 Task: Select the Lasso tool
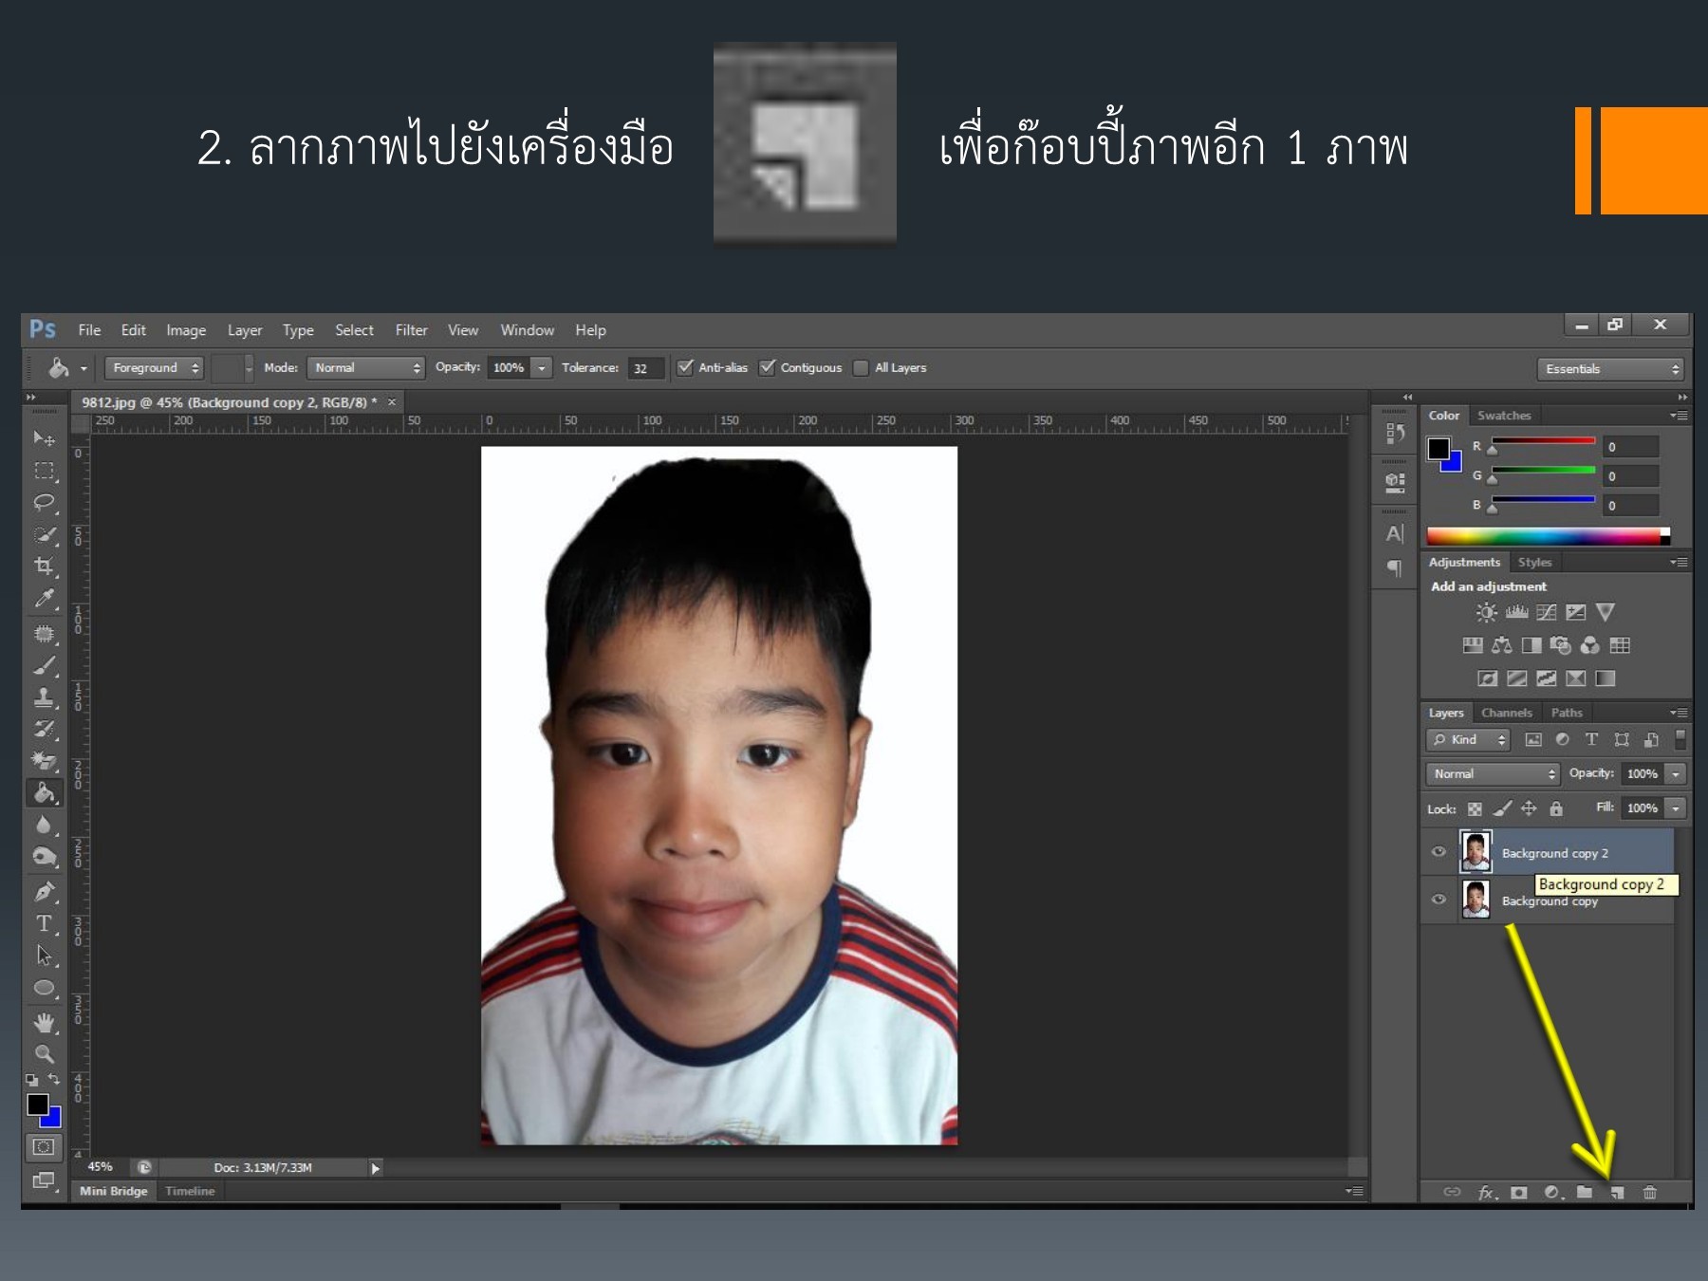pyautogui.click(x=44, y=502)
